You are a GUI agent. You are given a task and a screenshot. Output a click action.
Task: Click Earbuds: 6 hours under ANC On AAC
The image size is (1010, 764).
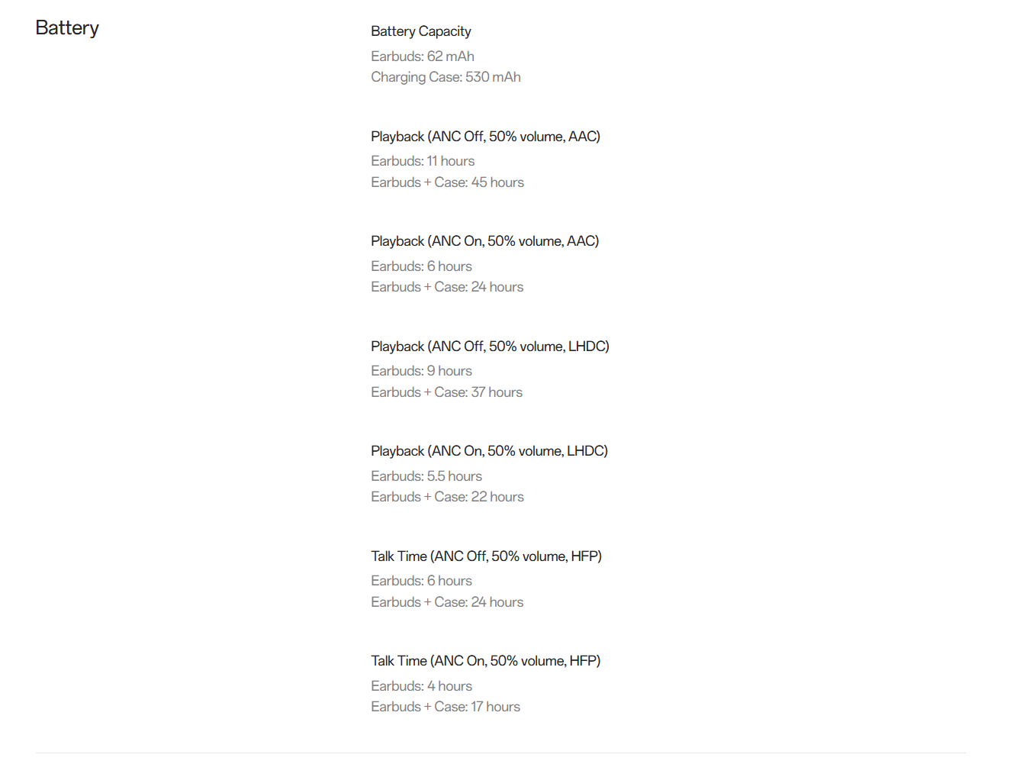[x=421, y=266]
